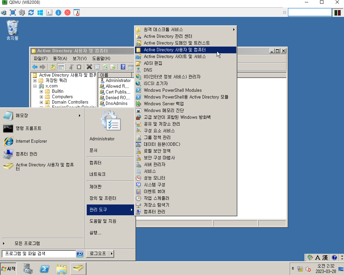The image size is (344, 275).
Task: Open IIS(인터넷 정보 서비스) 관리자
Action: 186,77
